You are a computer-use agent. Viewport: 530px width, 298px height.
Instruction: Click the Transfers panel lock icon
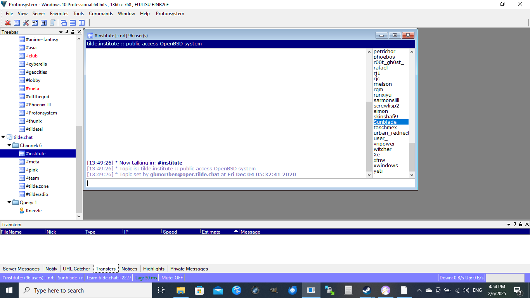pos(521,224)
